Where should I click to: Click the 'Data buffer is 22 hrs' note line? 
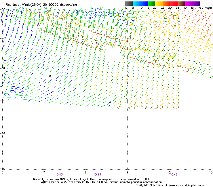[101, 182]
